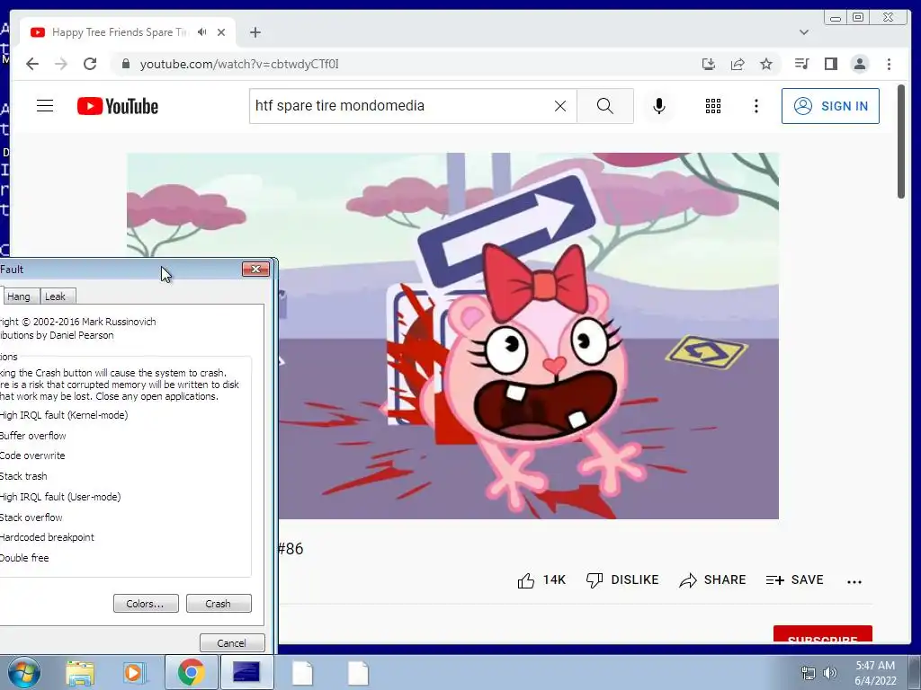Open YouTube apps grid icon

point(713,106)
